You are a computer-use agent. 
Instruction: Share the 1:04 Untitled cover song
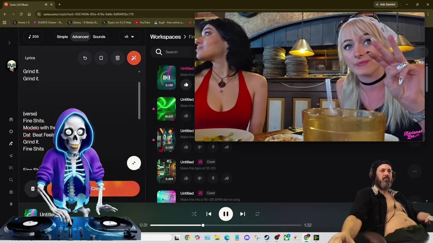(227, 178)
